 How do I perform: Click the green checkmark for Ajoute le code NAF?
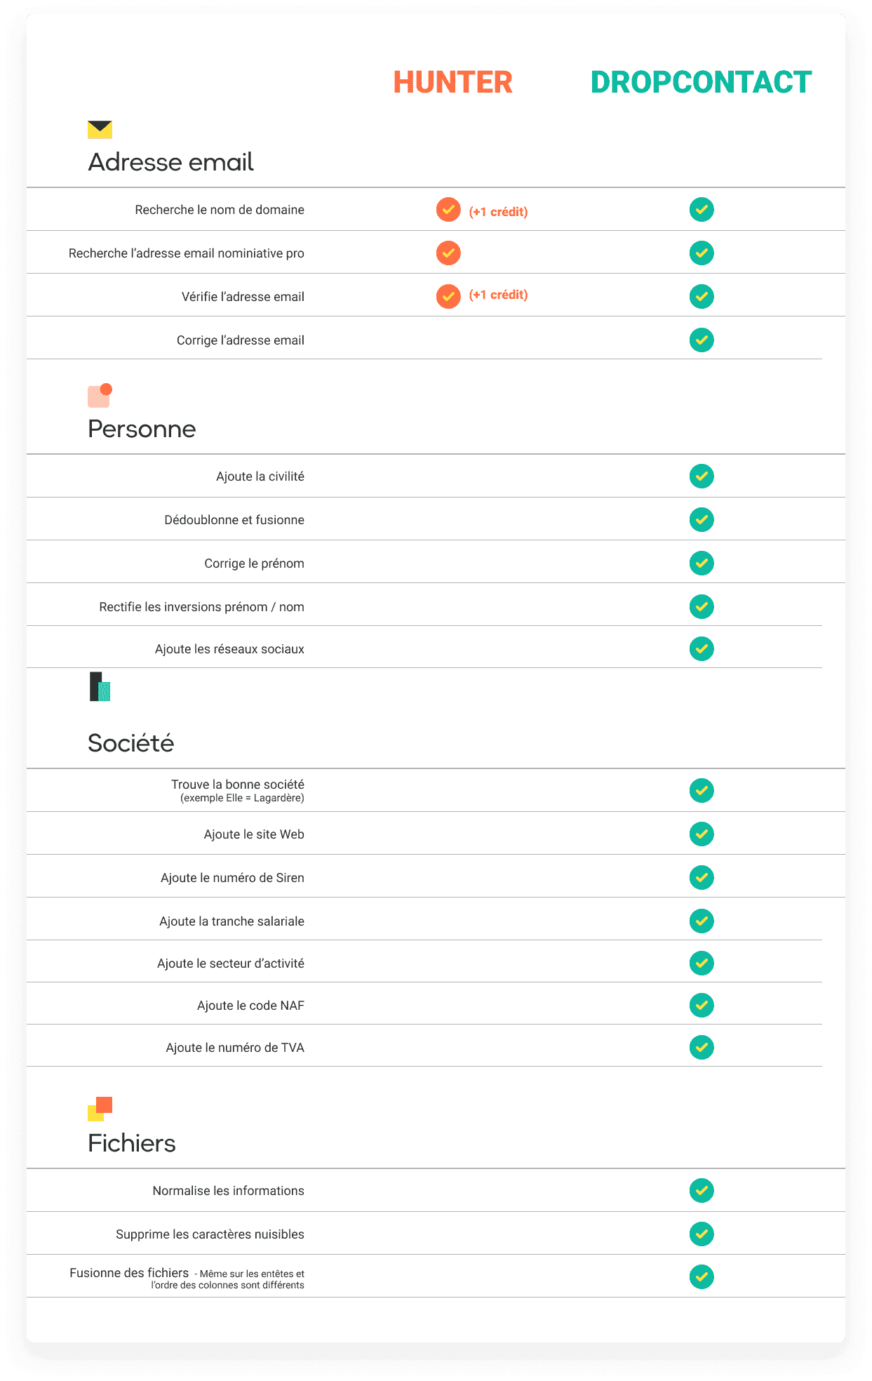[701, 1005]
